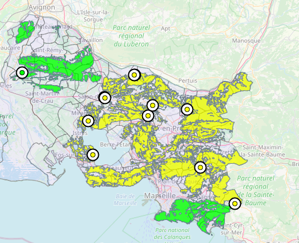Screen dimensions: 299x243
Task: Select upper marker of the overlapping yellow pair
Action: click(x=152, y=105)
